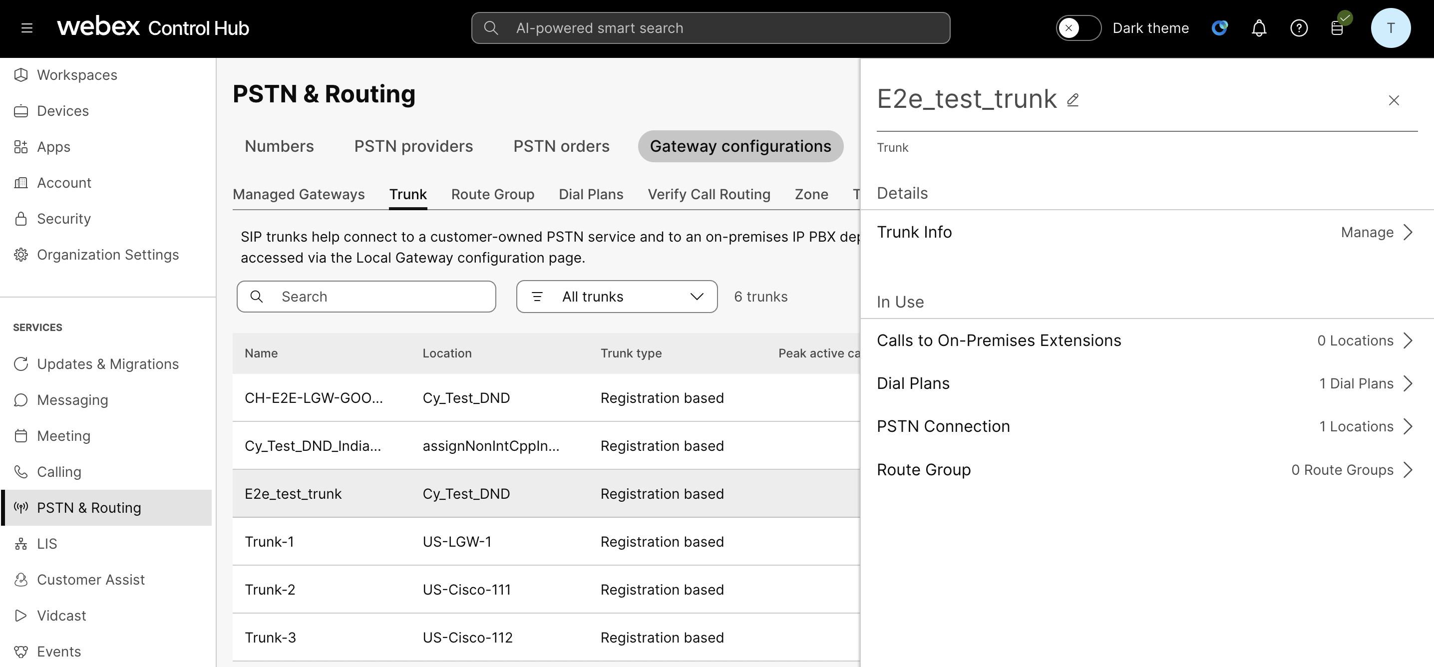Open Devices in the sidebar
This screenshot has height=667, width=1434.
[x=62, y=111]
